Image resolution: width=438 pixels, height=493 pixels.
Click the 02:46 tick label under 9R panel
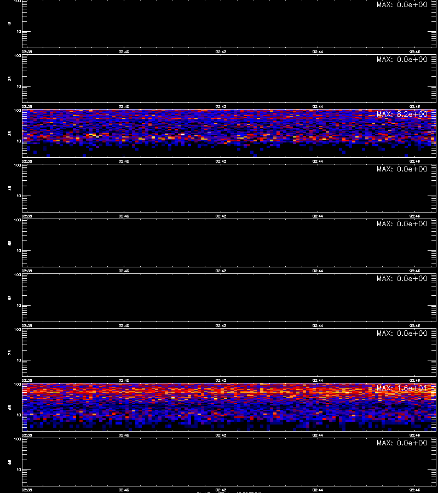point(415,490)
